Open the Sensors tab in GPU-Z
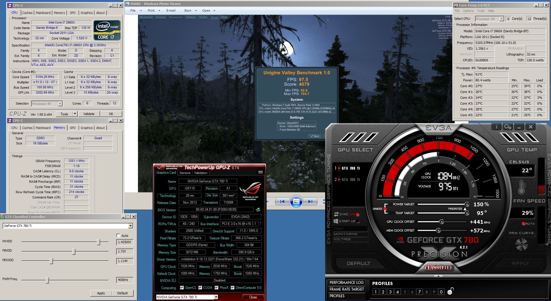Viewport: 551px width, 301px height. [x=185, y=173]
